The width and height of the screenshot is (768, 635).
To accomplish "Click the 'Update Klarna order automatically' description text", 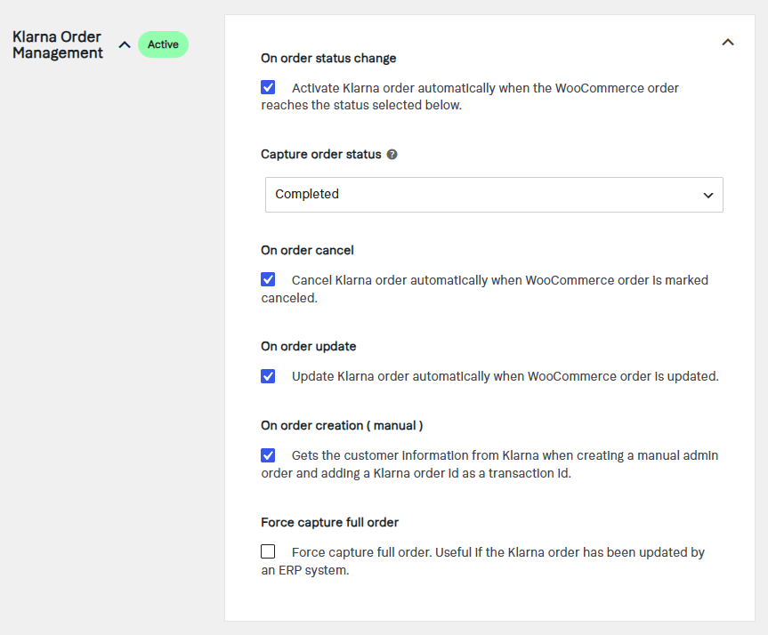I will 505,376.
